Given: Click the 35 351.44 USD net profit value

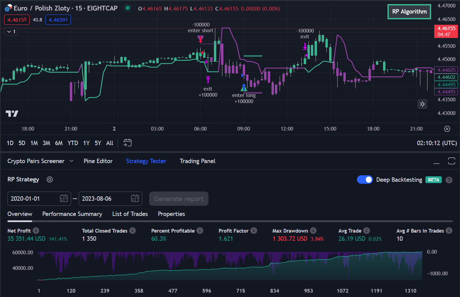Looking at the screenshot, I should tap(26, 239).
